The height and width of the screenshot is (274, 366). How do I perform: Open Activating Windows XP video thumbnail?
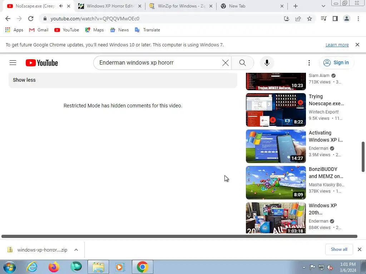[276, 146]
